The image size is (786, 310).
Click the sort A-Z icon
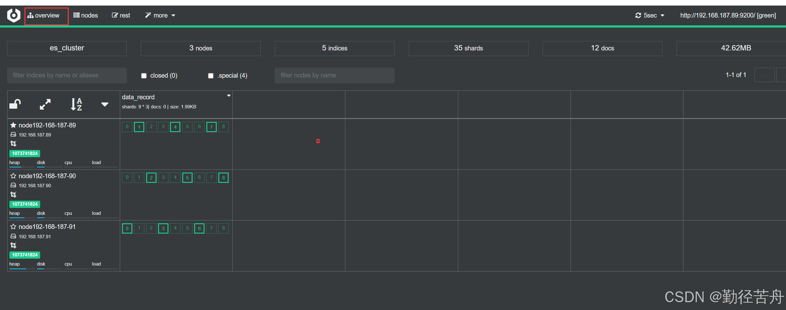76,104
